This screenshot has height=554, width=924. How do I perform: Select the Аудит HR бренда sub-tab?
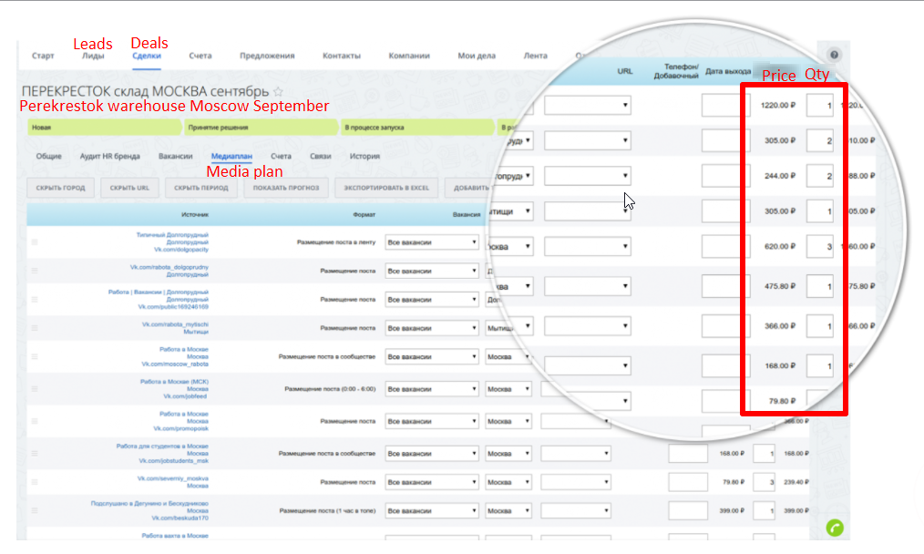110,156
